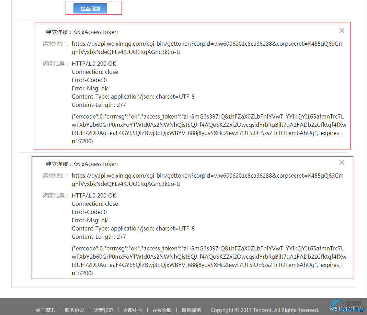Click Error-Code: 0 in the first panel
Viewport: 367px width, 315px height.
[89, 80]
